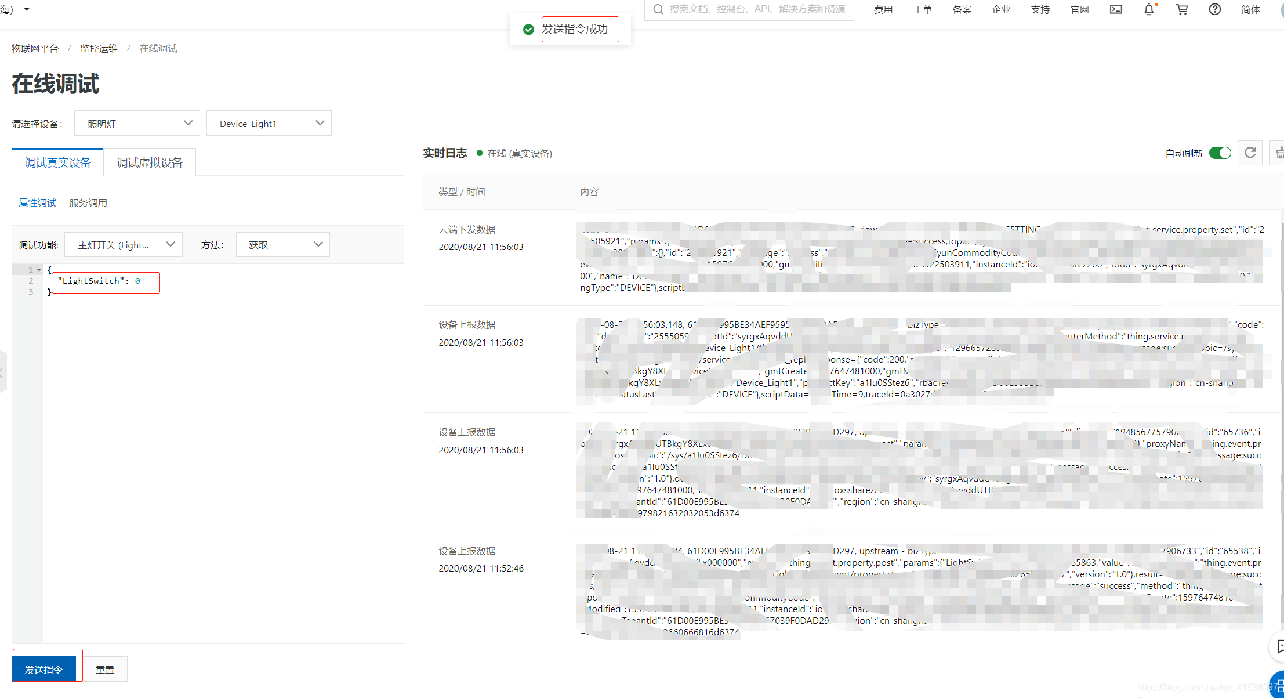Refresh the real-time log
Image resolution: width=1284 pixels, height=698 pixels.
1250,153
